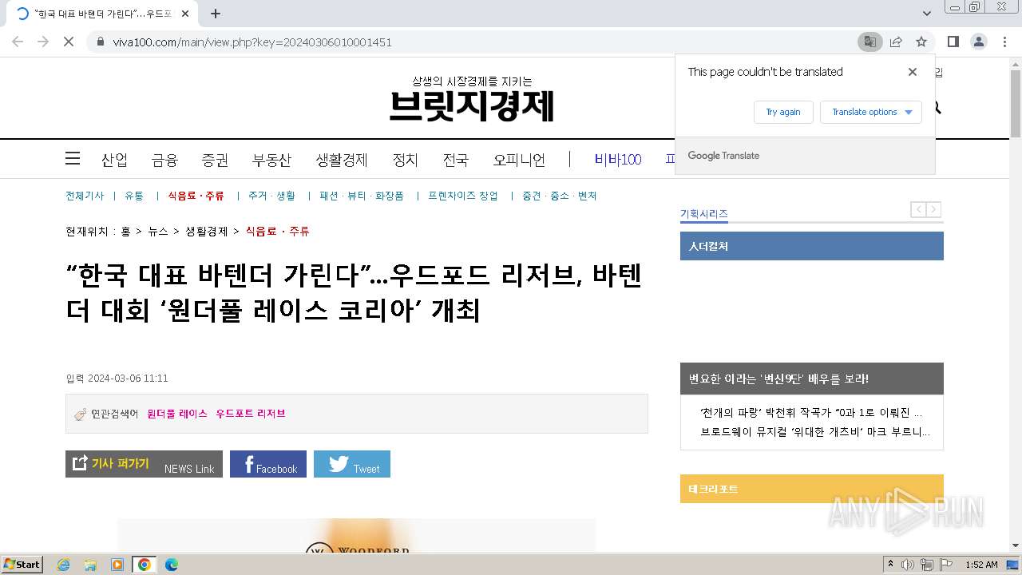Launch Internet Explorer from taskbar
This screenshot has height=575, width=1022.
point(64,565)
